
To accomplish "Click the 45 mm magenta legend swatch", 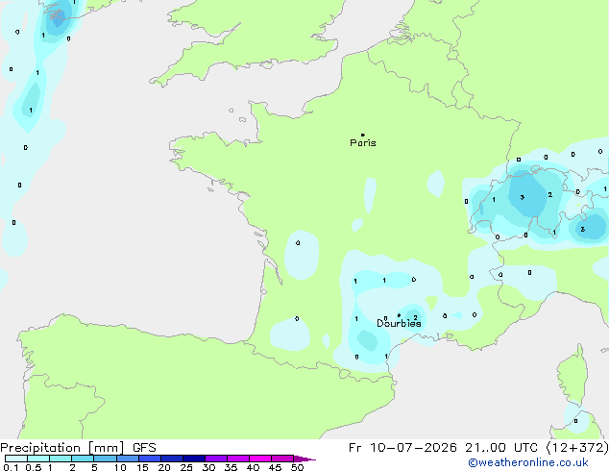I will click(x=282, y=459).
